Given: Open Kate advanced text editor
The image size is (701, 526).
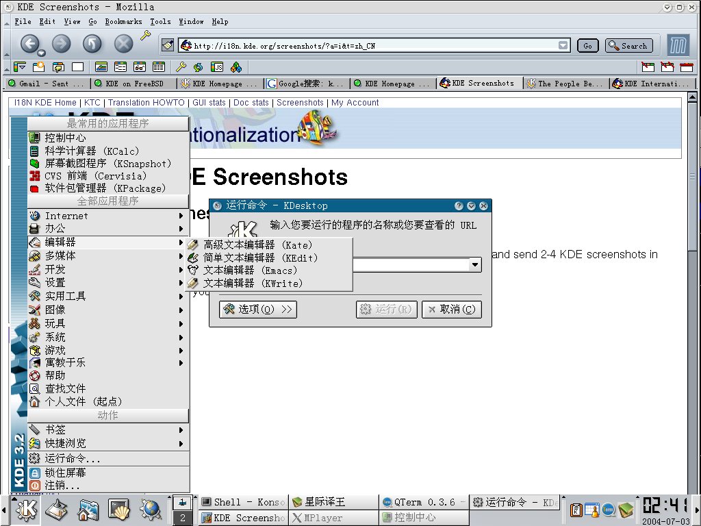Looking at the screenshot, I should (x=270, y=245).
